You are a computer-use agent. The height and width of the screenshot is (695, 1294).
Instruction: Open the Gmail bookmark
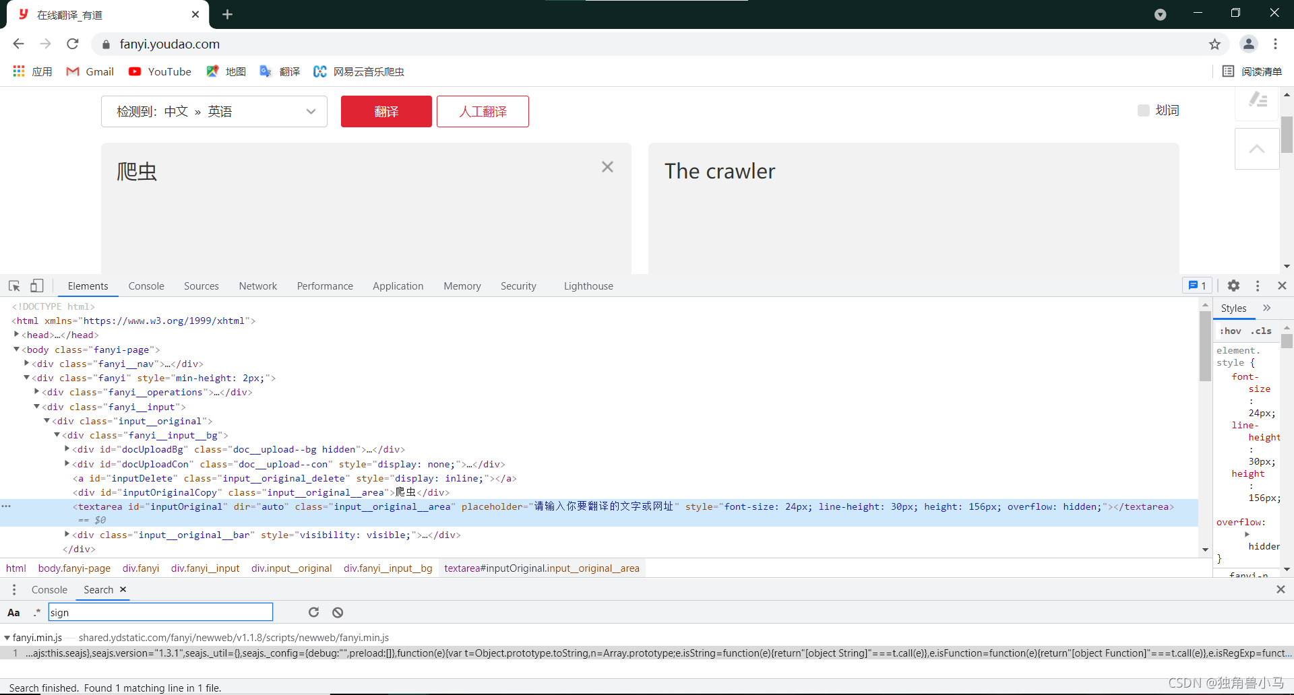tap(90, 71)
